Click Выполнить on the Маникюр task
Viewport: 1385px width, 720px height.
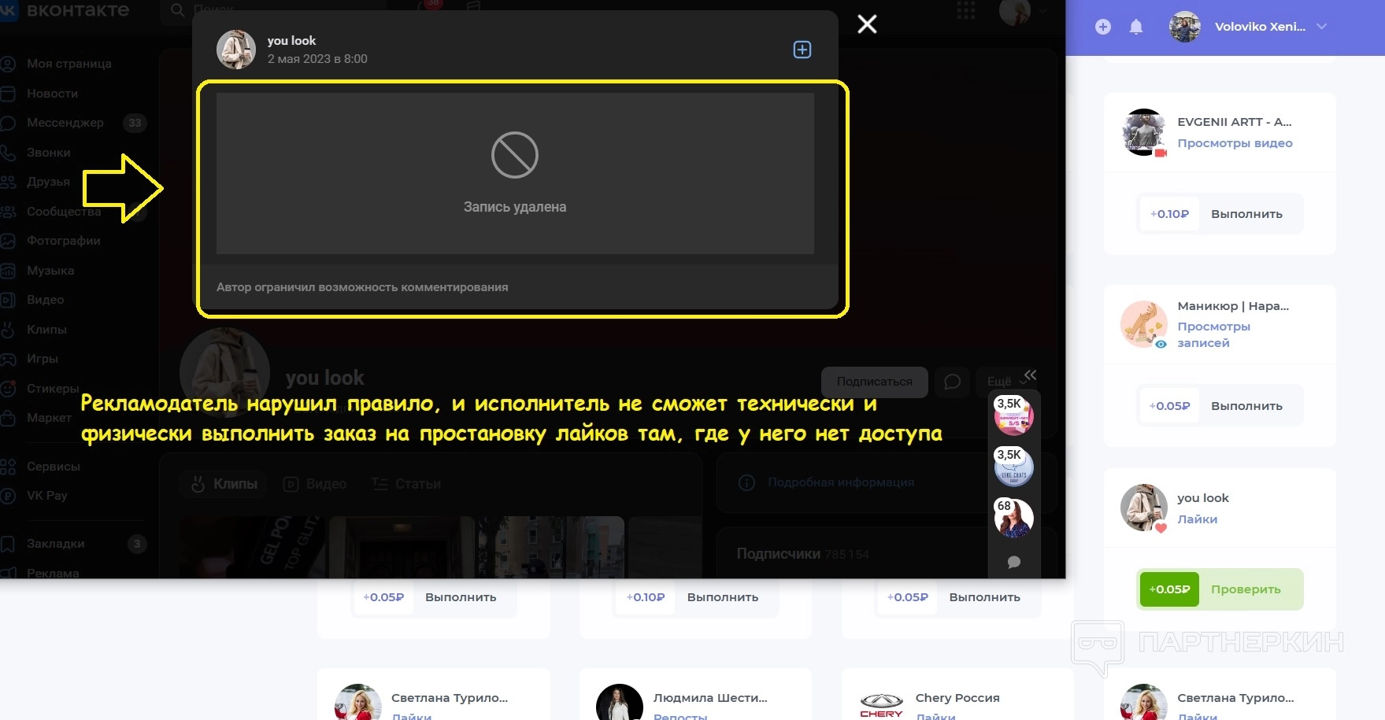point(1246,406)
